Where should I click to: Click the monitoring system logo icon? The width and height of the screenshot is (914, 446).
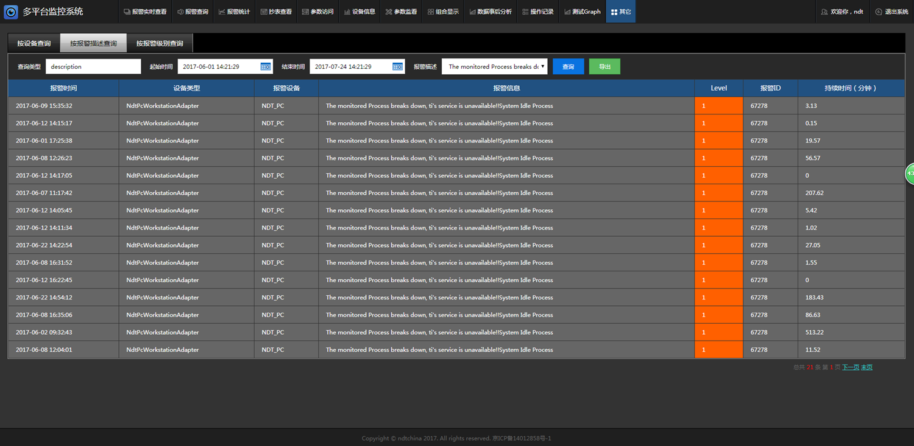(11, 12)
